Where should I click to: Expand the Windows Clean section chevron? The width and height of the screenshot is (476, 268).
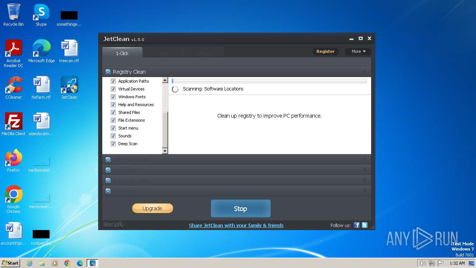[x=364, y=159]
